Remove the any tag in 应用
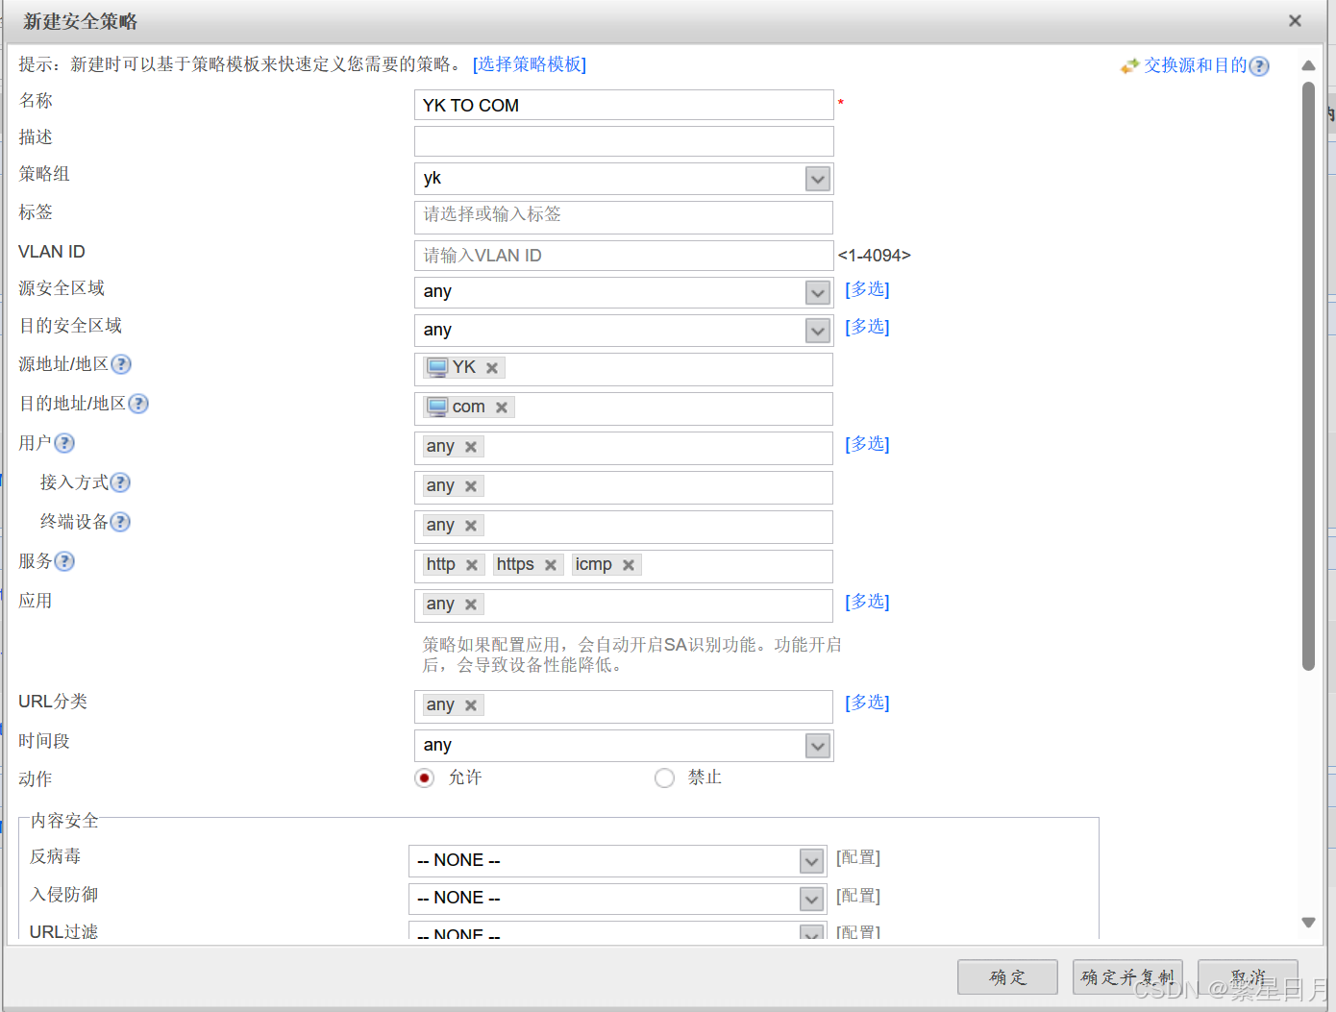The image size is (1336, 1012). [x=471, y=605]
